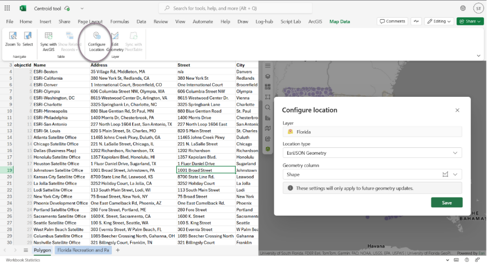Open the ST account avatar
The image size is (487, 263).
coord(478,8)
